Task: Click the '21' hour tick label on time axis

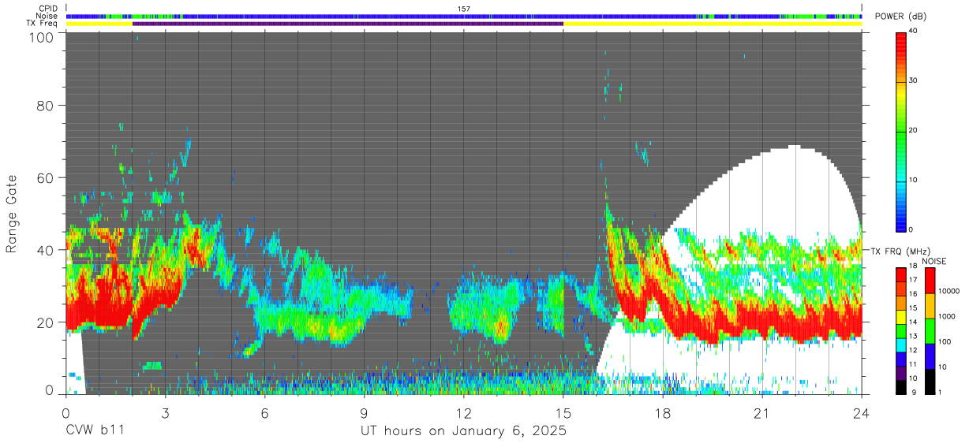Action: click(762, 413)
